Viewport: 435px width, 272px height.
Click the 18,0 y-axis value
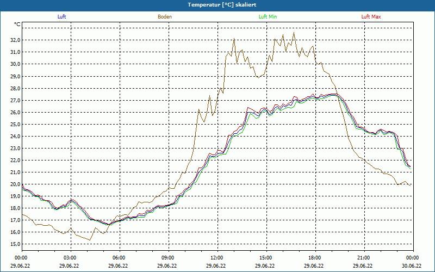[15, 208]
